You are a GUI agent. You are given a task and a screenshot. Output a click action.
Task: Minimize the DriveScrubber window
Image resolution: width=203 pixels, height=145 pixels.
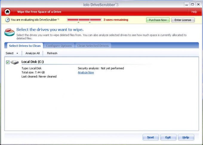tap(186, 5)
